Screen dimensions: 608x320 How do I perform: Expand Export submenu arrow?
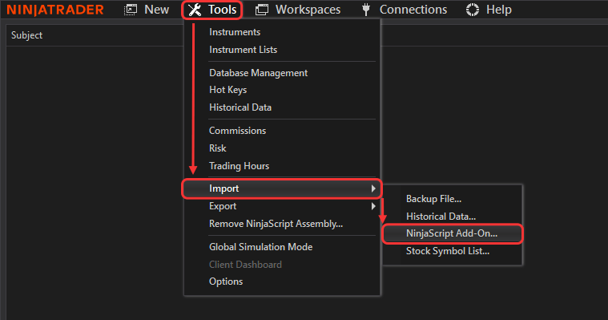pos(373,206)
